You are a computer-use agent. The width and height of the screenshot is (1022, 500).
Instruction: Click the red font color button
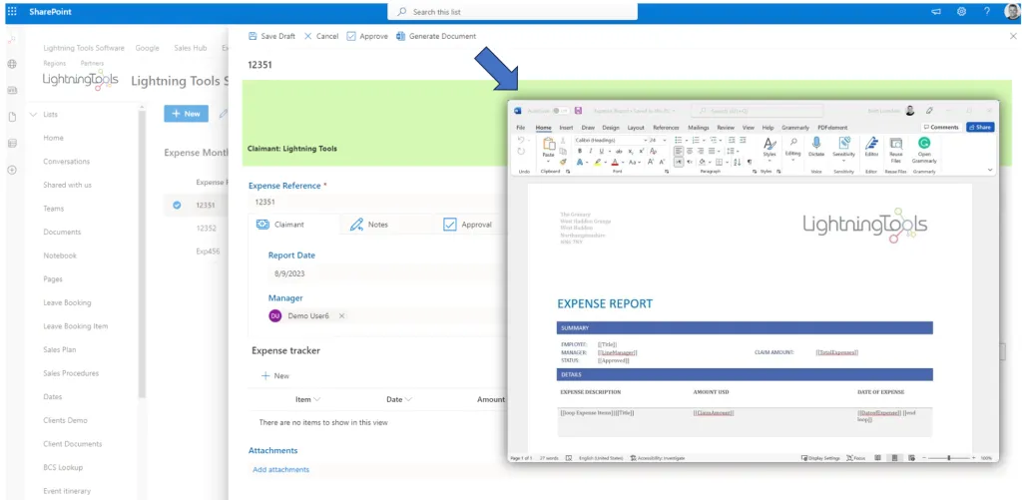615,162
